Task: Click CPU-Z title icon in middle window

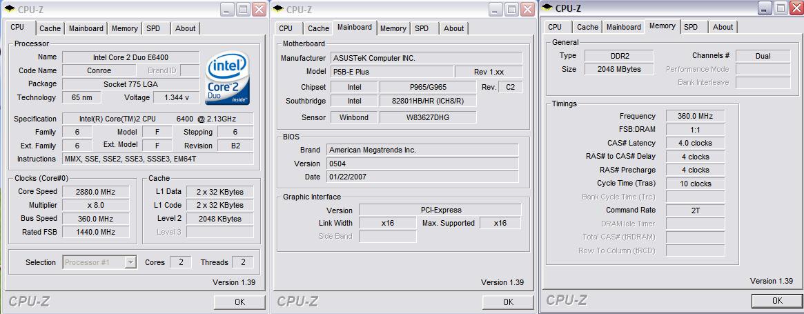Action: tap(278, 9)
